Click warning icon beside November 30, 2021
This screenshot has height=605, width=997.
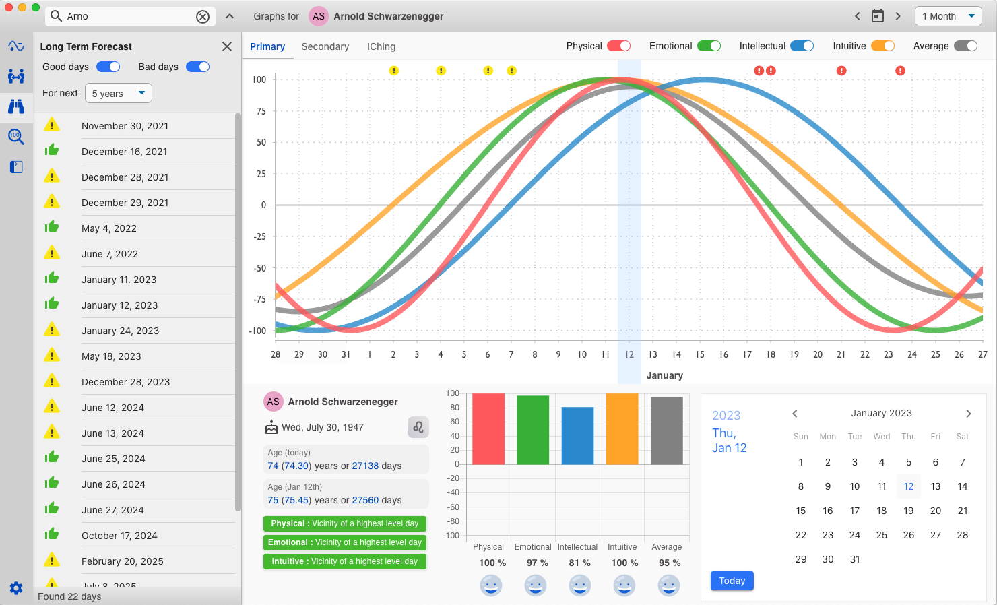[52, 125]
